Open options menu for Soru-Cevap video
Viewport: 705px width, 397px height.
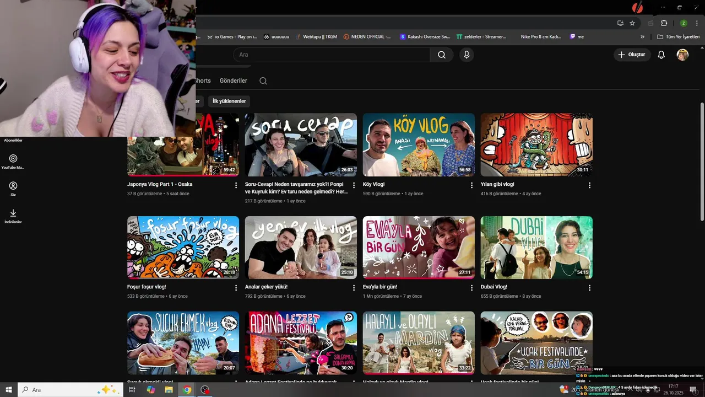[x=354, y=185]
